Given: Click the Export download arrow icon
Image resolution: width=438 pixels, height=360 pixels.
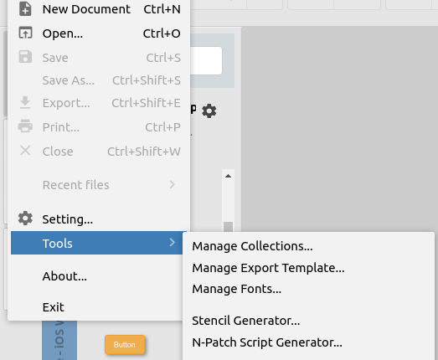Looking at the screenshot, I should (x=25, y=102).
